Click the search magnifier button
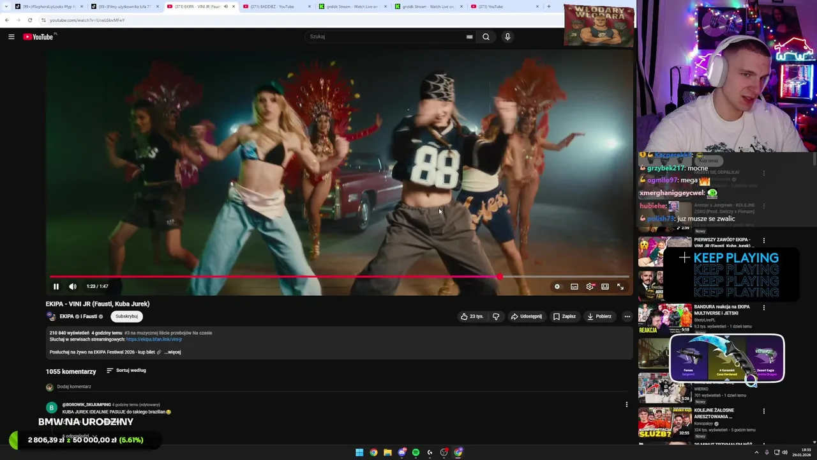Viewport: 817px width, 460px height. tap(486, 37)
